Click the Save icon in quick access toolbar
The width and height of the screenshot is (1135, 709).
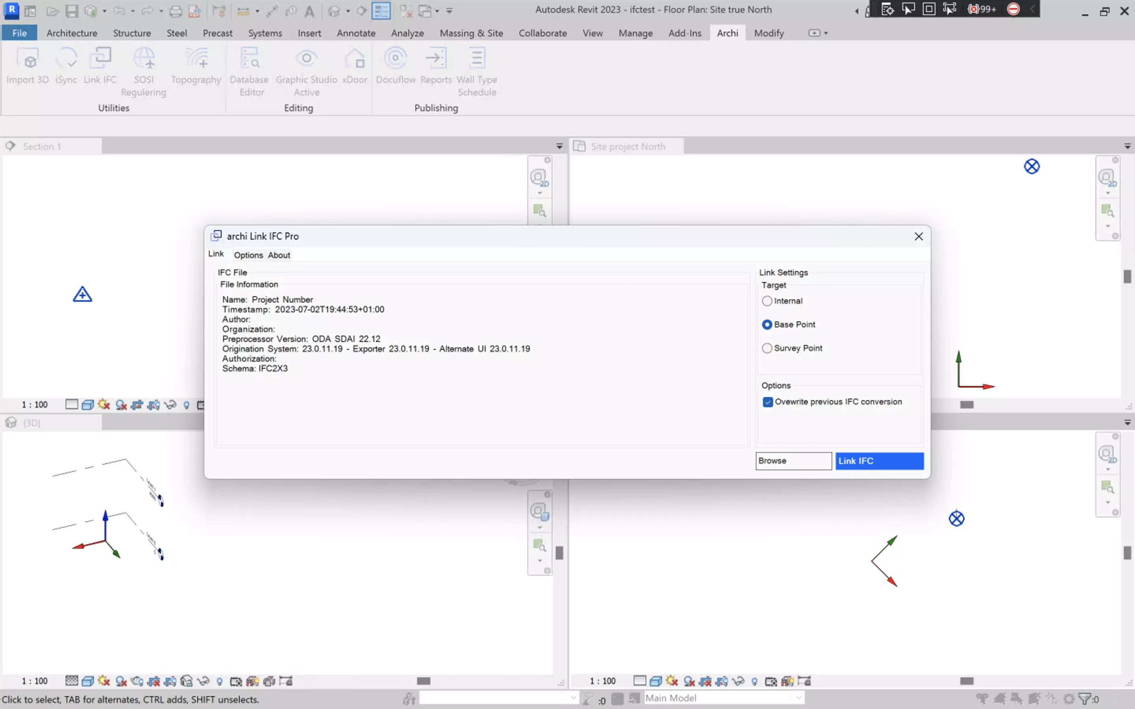click(71, 10)
